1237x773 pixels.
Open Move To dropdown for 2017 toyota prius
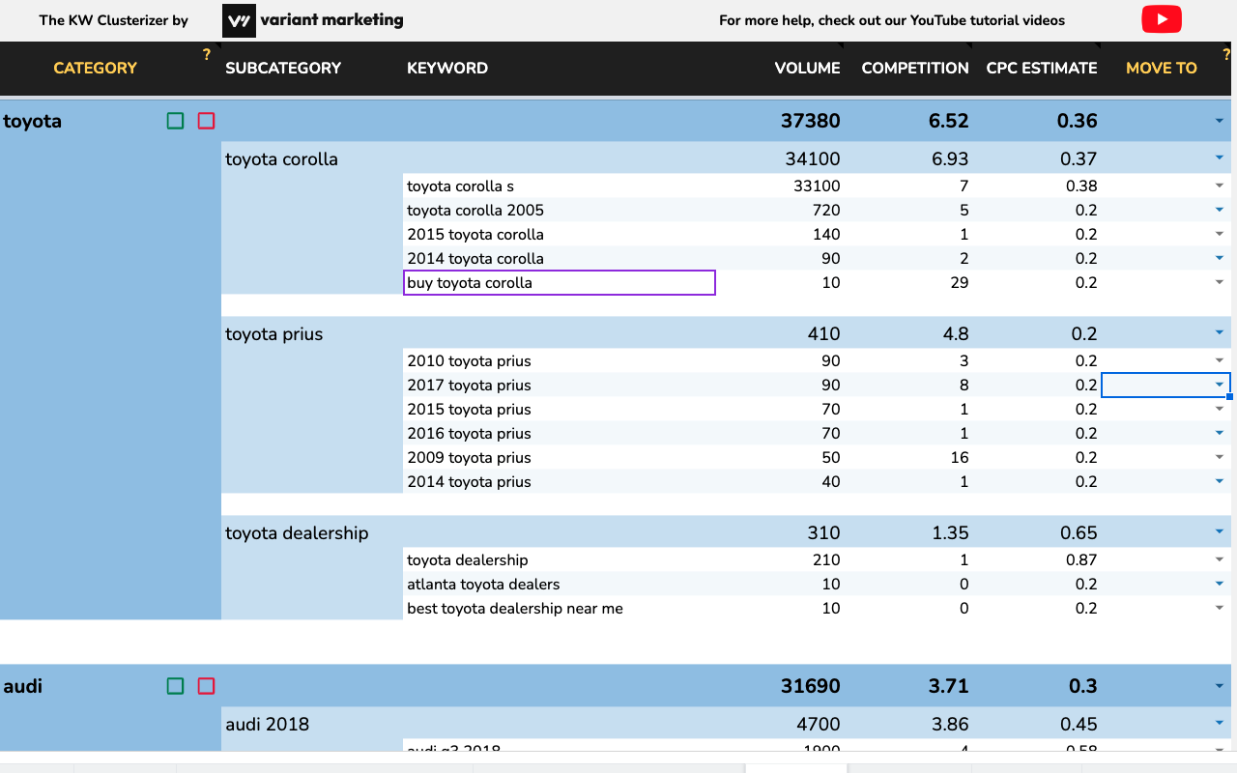tap(1219, 385)
